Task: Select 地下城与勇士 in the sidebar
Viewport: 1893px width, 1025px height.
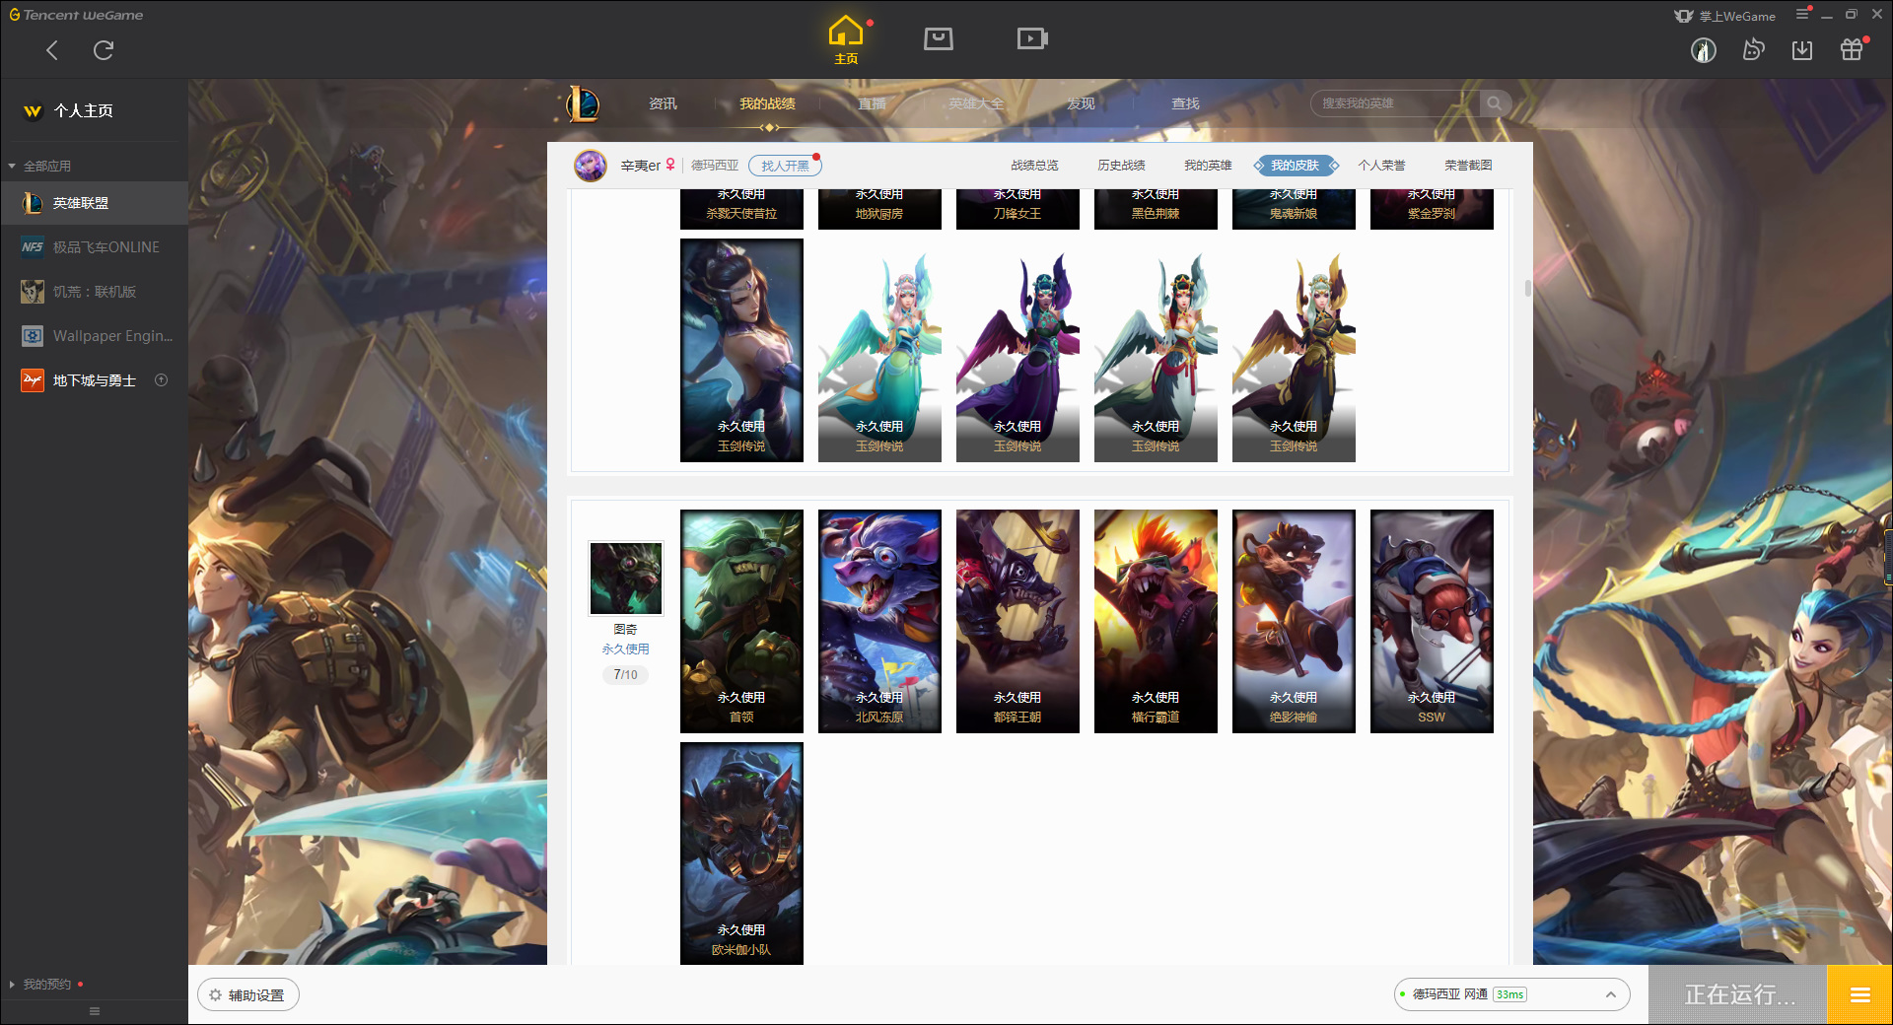Action: (94, 380)
